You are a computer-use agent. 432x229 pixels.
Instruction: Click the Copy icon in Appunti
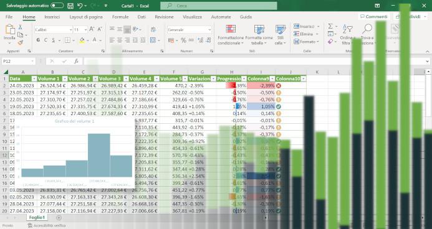[20, 35]
